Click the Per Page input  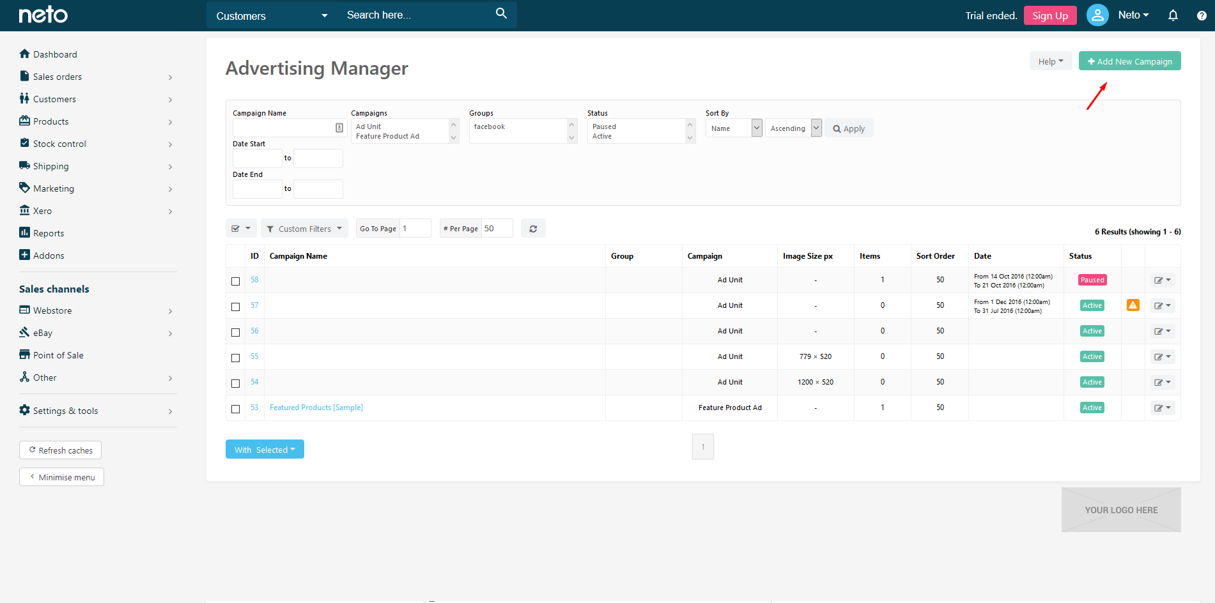497,228
